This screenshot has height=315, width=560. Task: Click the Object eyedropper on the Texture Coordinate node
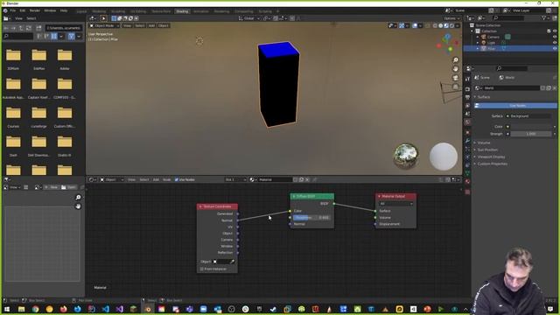tap(232, 262)
